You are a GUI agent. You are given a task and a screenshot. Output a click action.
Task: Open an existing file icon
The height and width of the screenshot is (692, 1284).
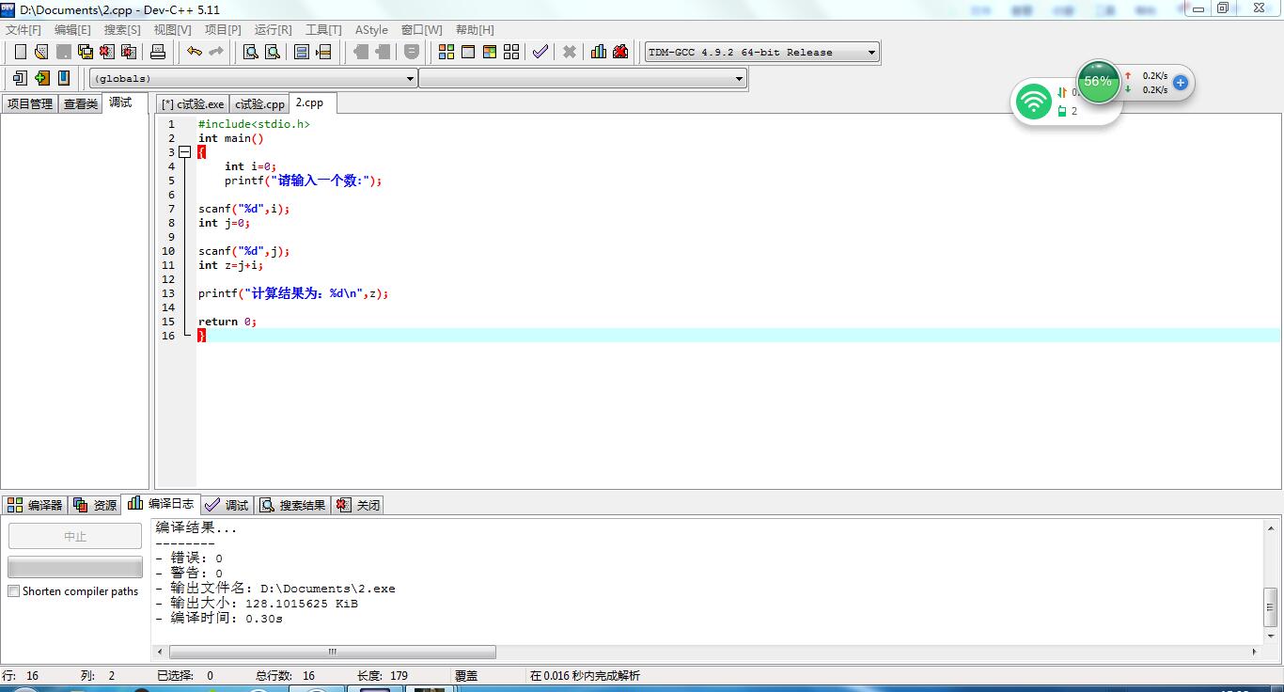click(41, 52)
